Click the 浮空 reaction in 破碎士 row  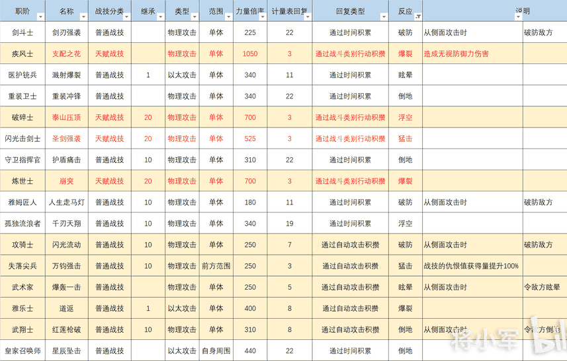point(405,117)
